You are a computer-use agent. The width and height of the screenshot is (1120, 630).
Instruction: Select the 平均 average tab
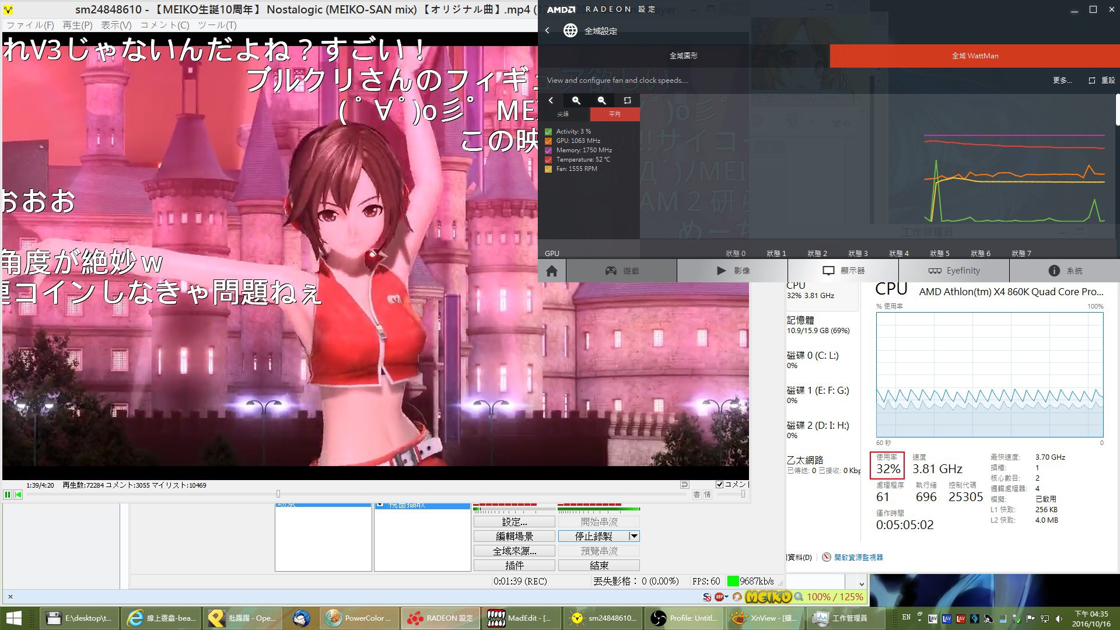click(615, 114)
